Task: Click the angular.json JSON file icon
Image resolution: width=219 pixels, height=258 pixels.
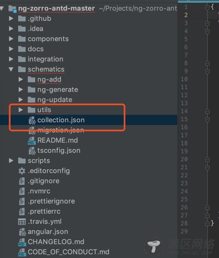Action: tap(22, 232)
